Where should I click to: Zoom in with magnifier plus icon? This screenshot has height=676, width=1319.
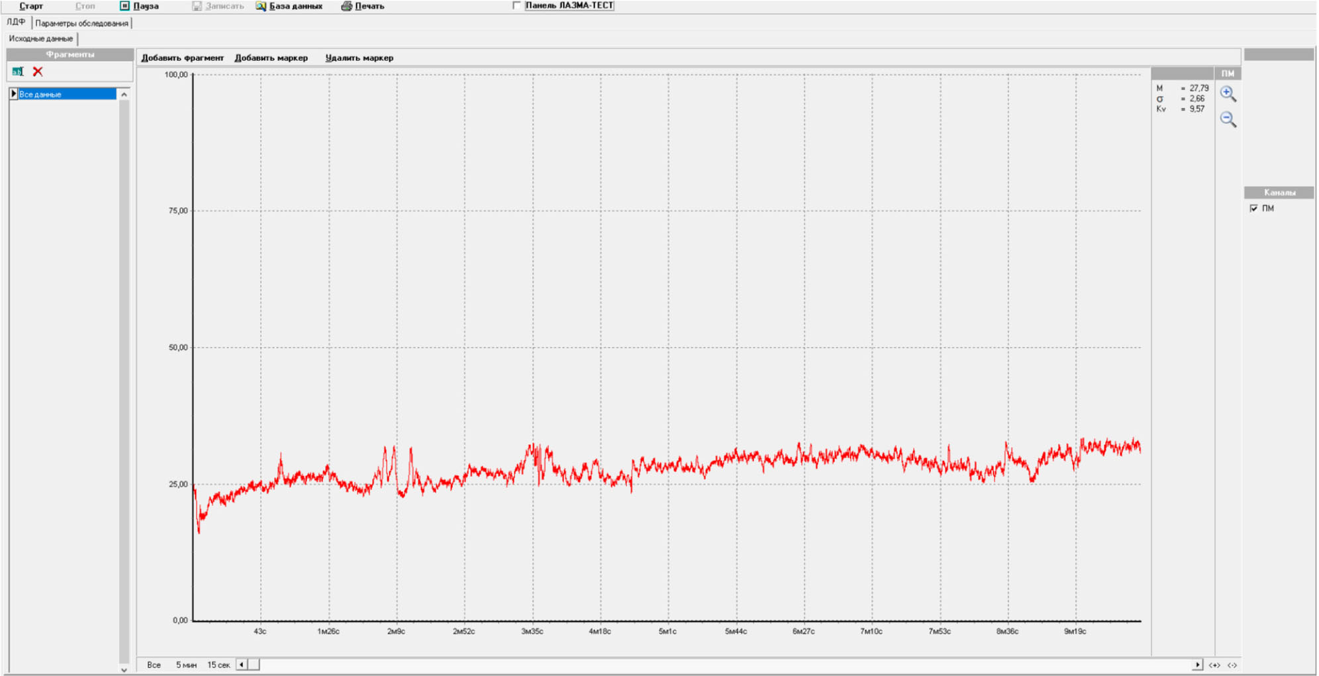pos(1228,94)
